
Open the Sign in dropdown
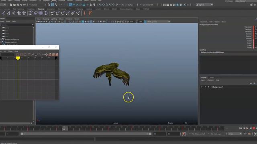[204, 5]
